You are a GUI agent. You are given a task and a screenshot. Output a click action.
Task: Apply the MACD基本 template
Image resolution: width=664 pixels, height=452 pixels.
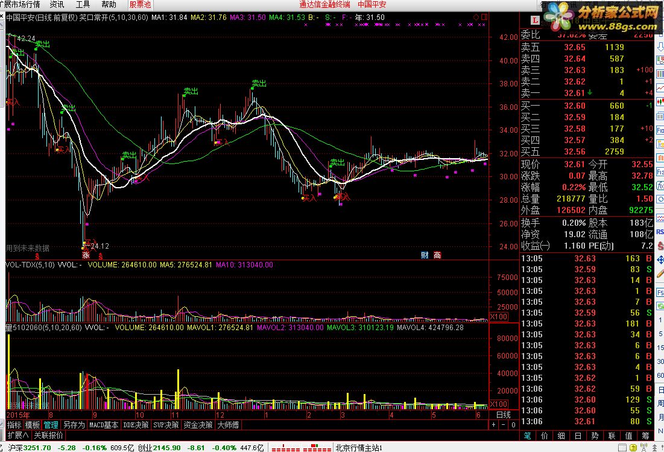(x=104, y=425)
